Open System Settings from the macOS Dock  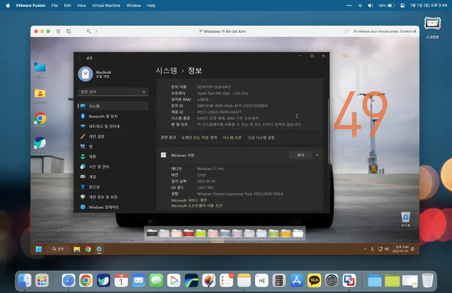click(x=332, y=280)
